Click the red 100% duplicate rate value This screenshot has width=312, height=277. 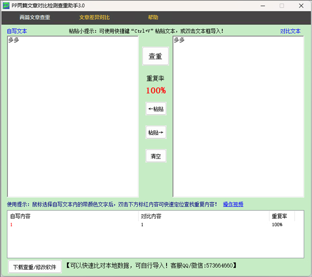tap(155, 91)
